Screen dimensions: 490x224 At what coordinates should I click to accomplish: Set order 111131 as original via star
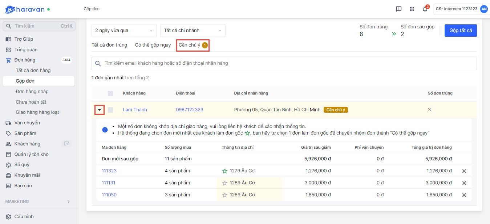tap(225, 183)
